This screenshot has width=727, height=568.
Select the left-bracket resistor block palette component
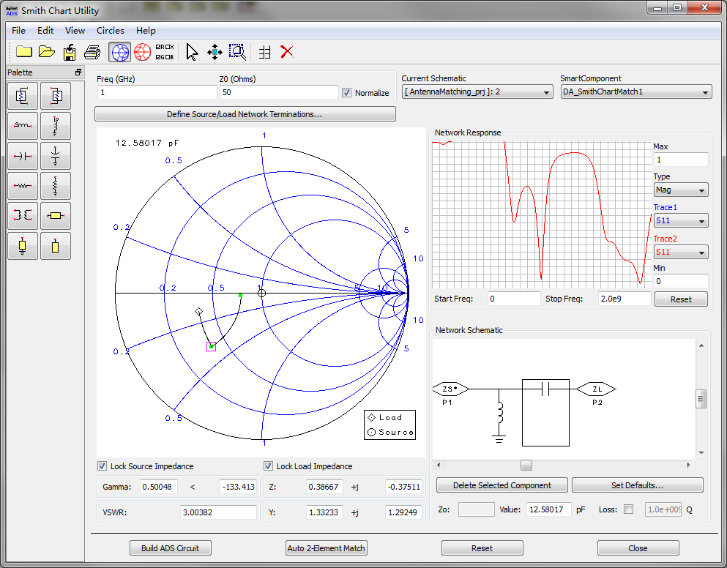[x=22, y=96]
